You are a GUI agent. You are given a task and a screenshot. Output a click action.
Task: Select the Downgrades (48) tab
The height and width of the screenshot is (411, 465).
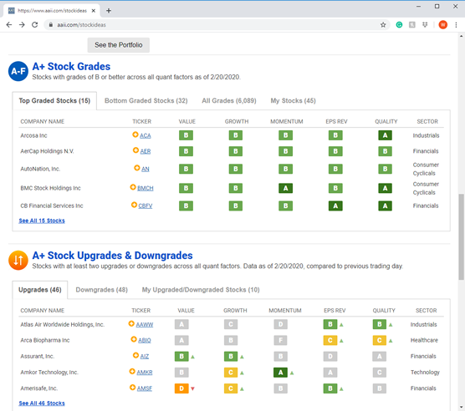[102, 290]
